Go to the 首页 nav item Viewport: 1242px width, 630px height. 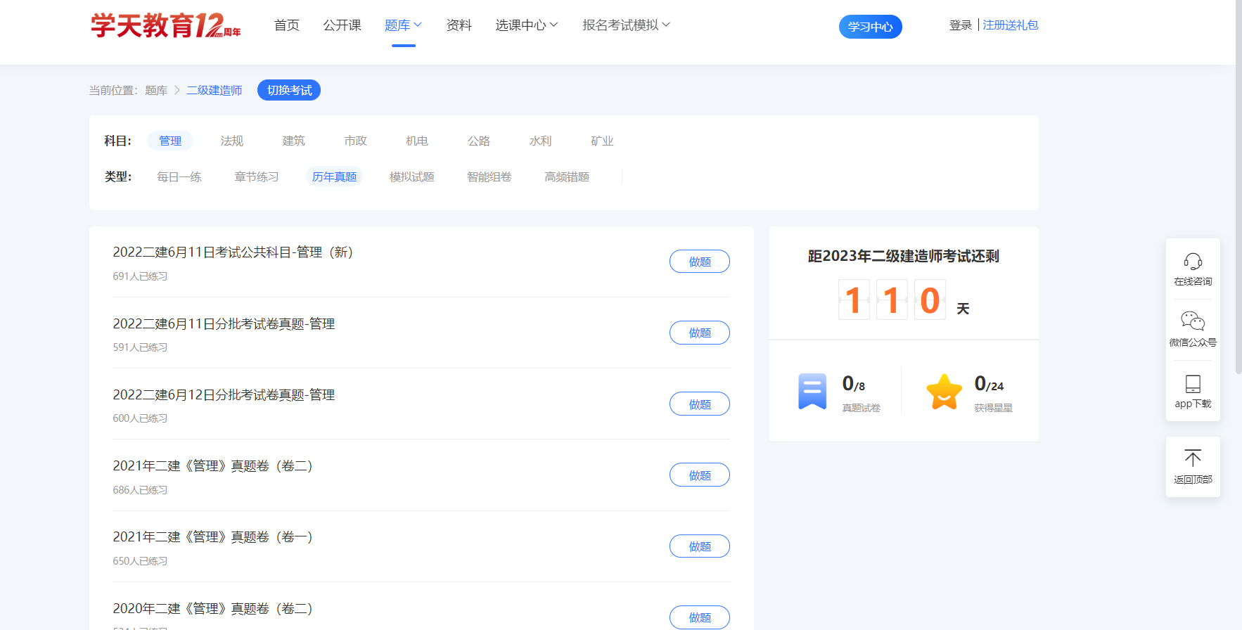pos(287,25)
